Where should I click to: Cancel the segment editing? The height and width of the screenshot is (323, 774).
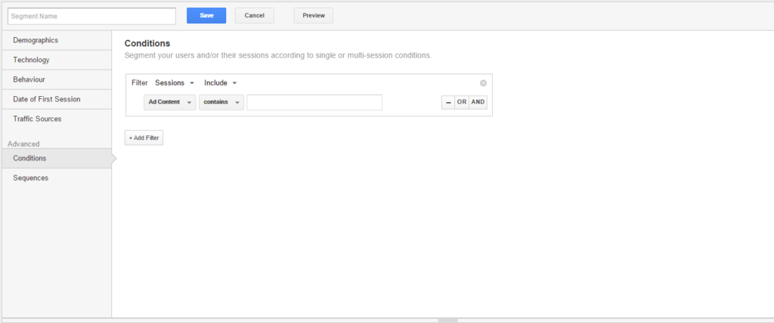(x=254, y=16)
